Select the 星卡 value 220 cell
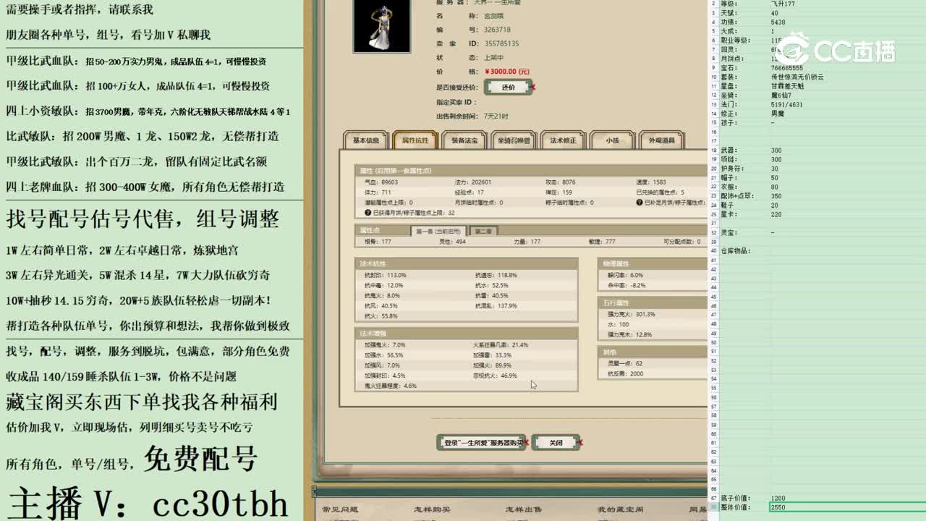The width and height of the screenshot is (926, 521). coord(848,214)
